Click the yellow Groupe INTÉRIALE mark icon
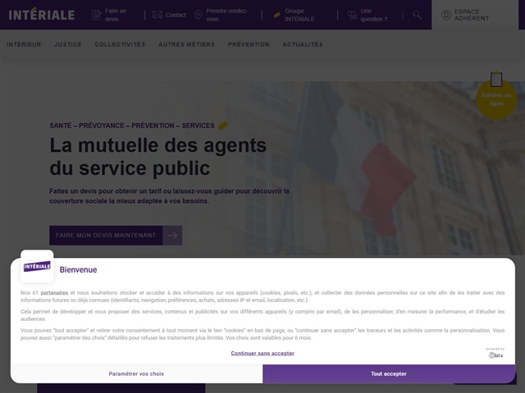The width and height of the screenshot is (525, 393). pyautogui.click(x=277, y=15)
